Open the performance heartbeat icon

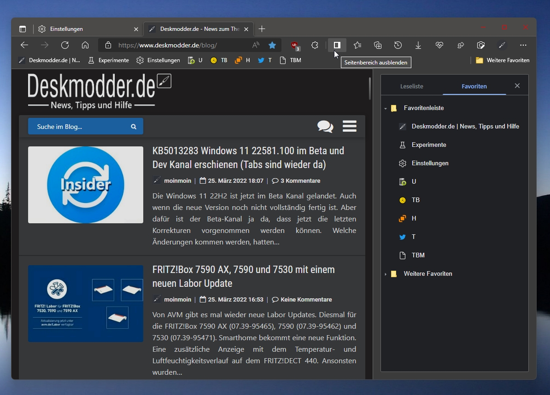pyautogui.click(x=439, y=45)
